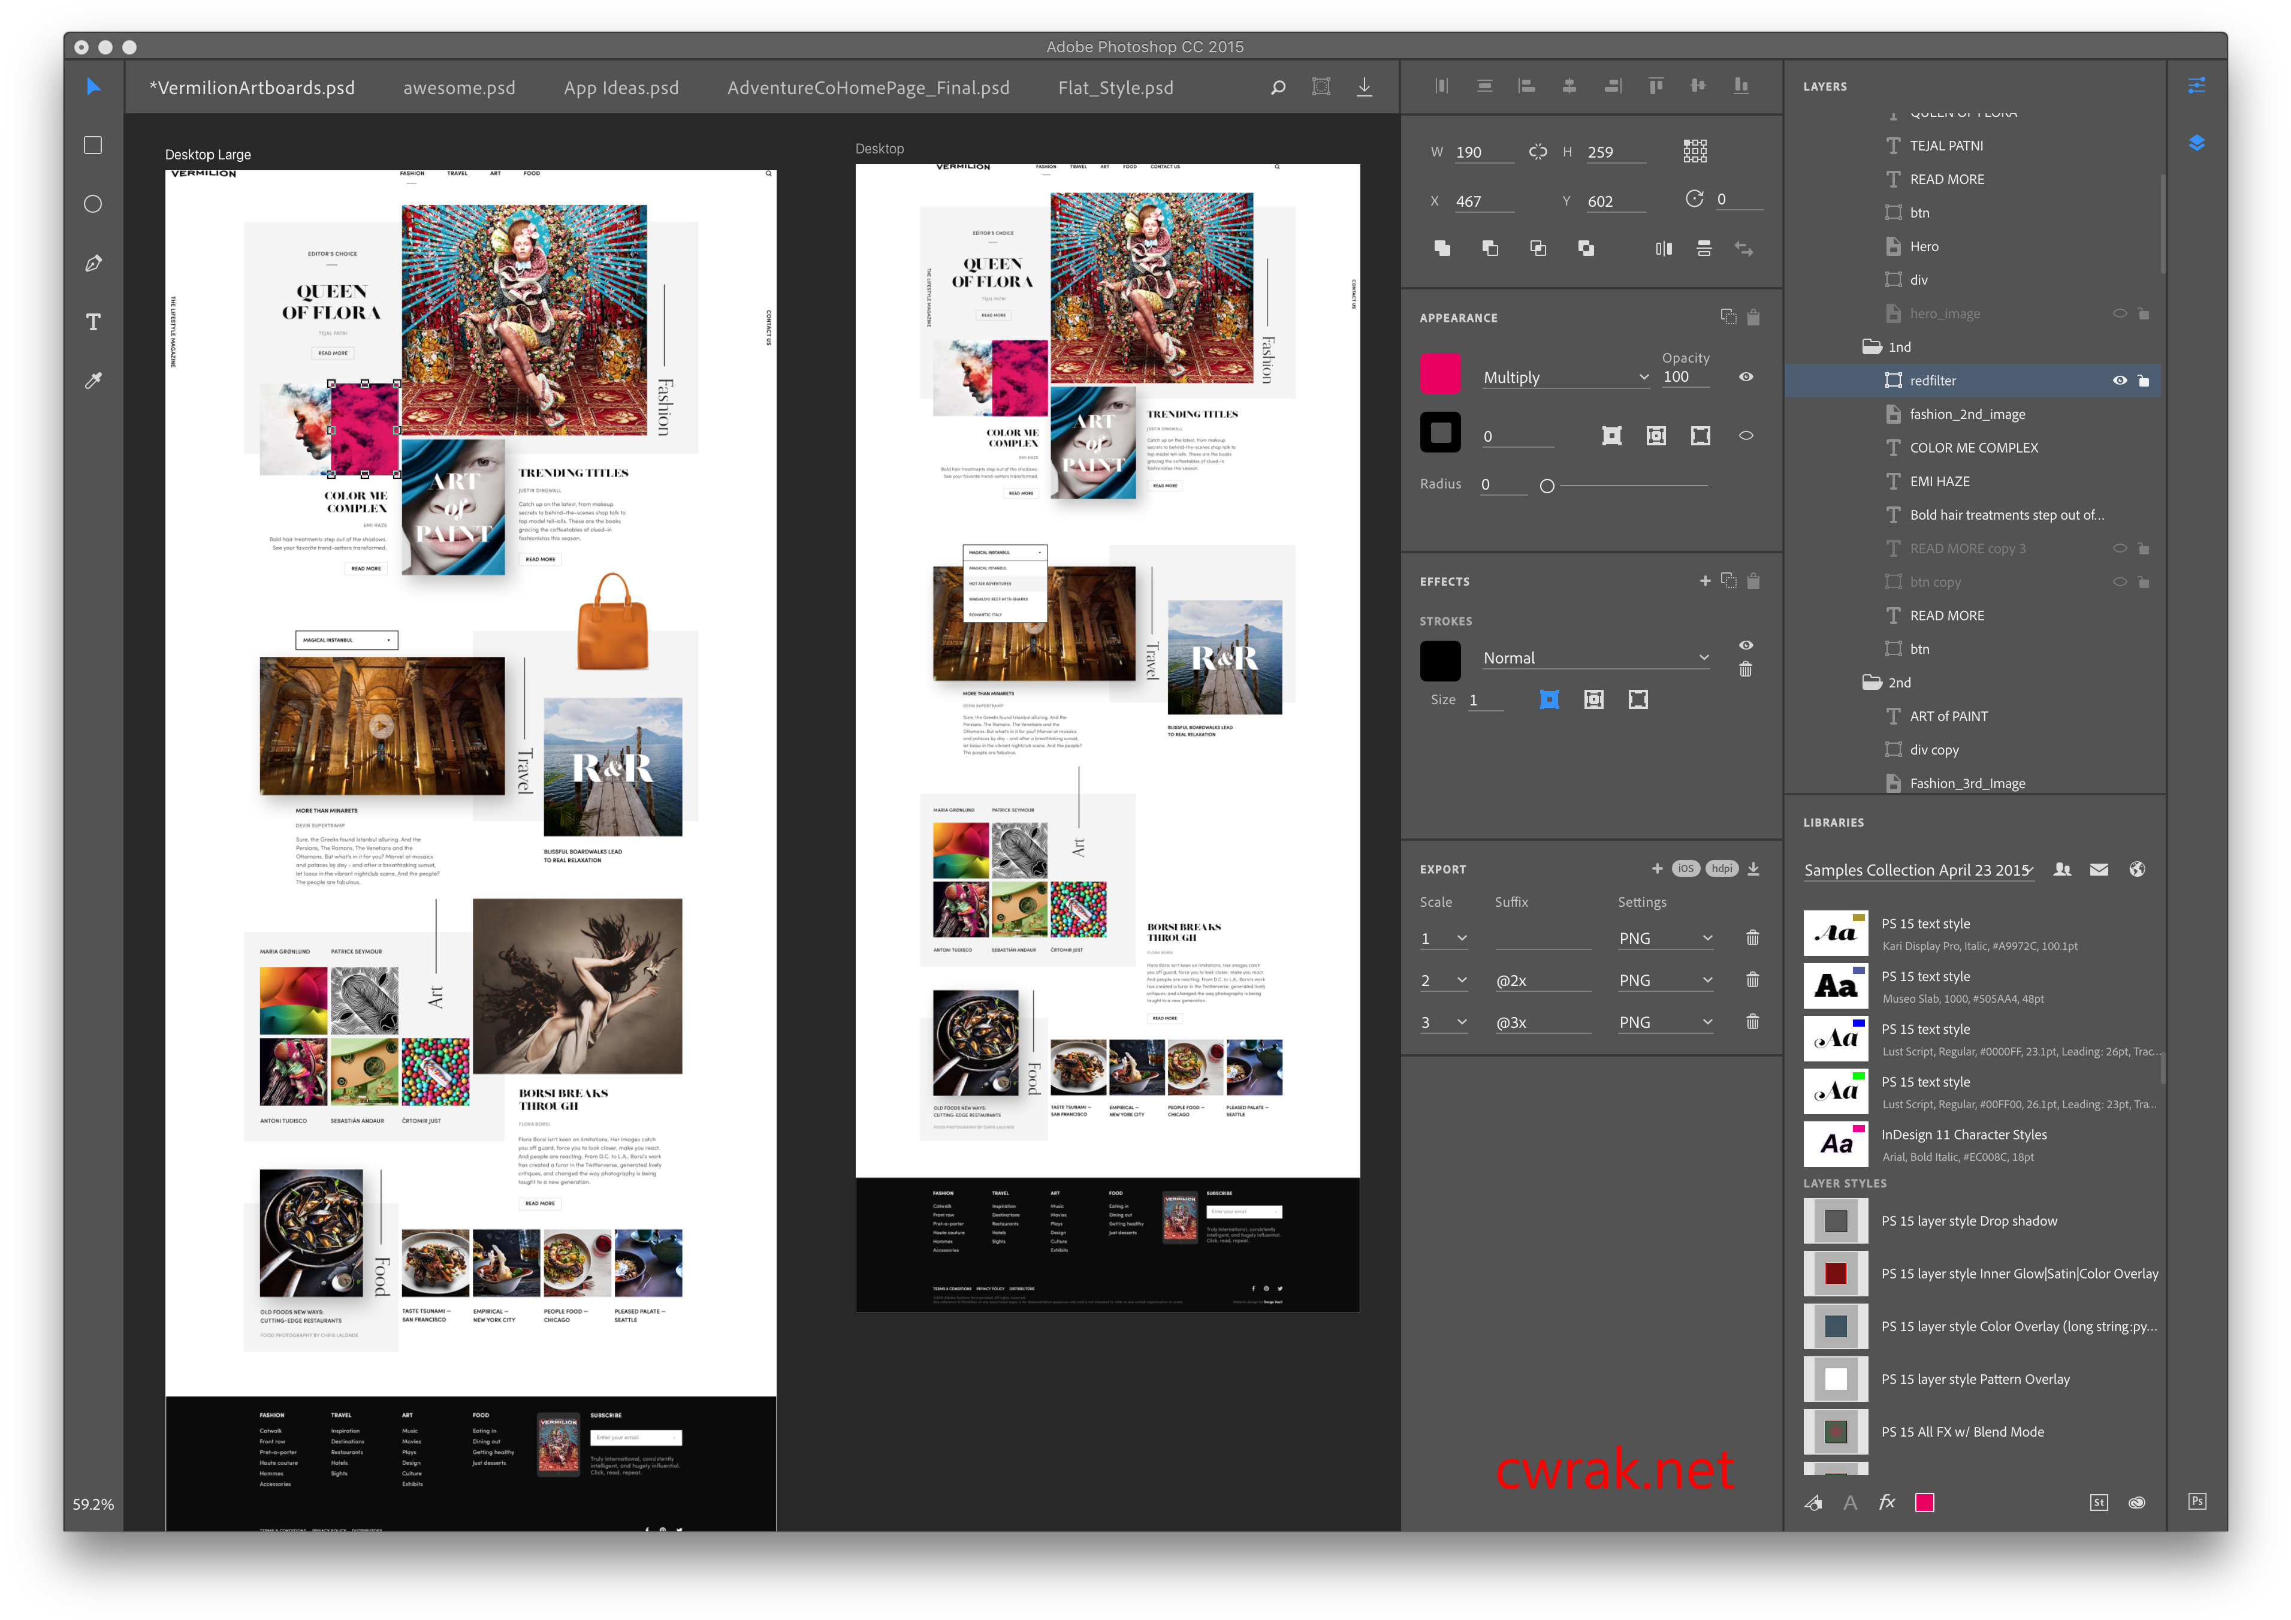Open the Normal stroke blend dropdown
2291x1620 pixels.
(1595, 658)
